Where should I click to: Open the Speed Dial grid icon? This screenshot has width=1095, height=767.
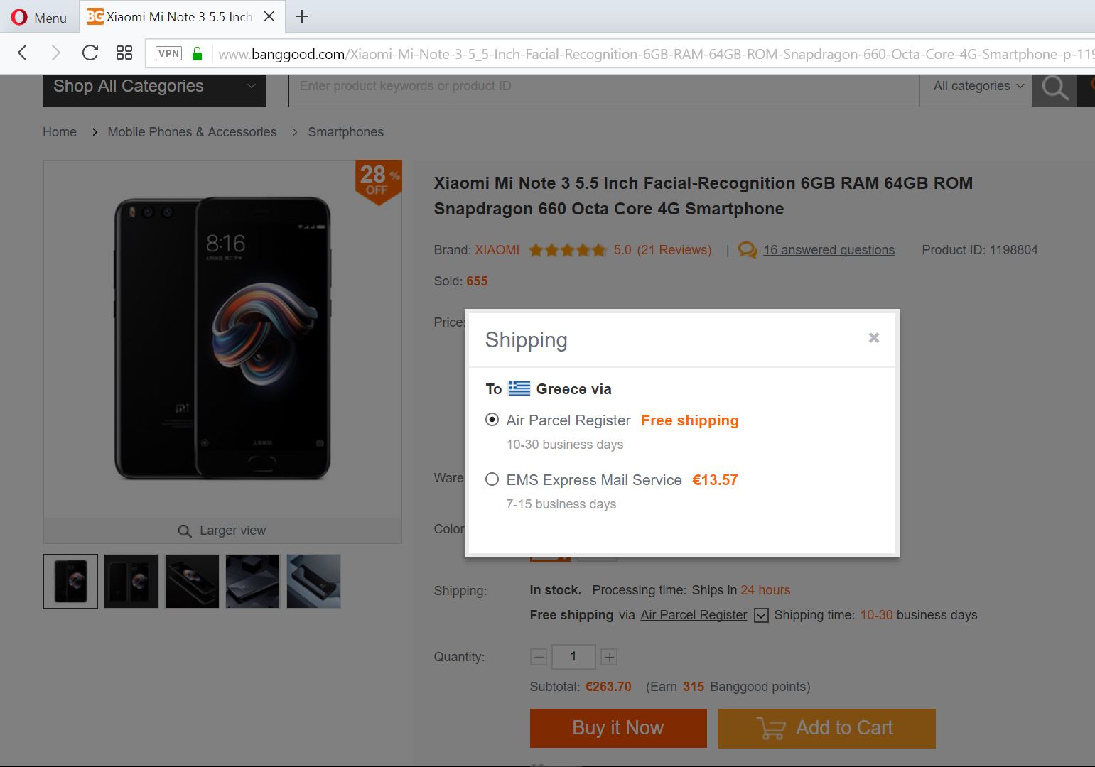(x=124, y=53)
